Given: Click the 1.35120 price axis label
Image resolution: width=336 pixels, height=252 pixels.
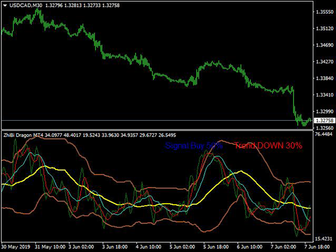Looking at the screenshot, I should tap(325, 28).
